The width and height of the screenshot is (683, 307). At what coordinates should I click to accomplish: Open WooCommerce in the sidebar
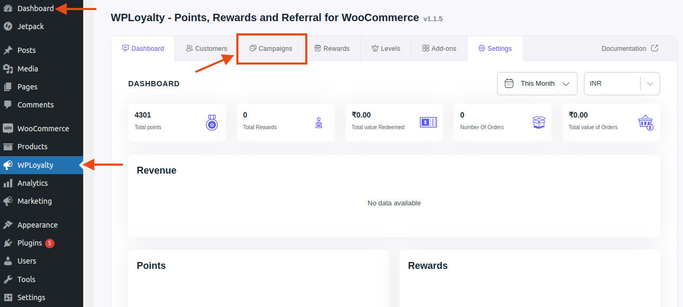click(x=41, y=129)
